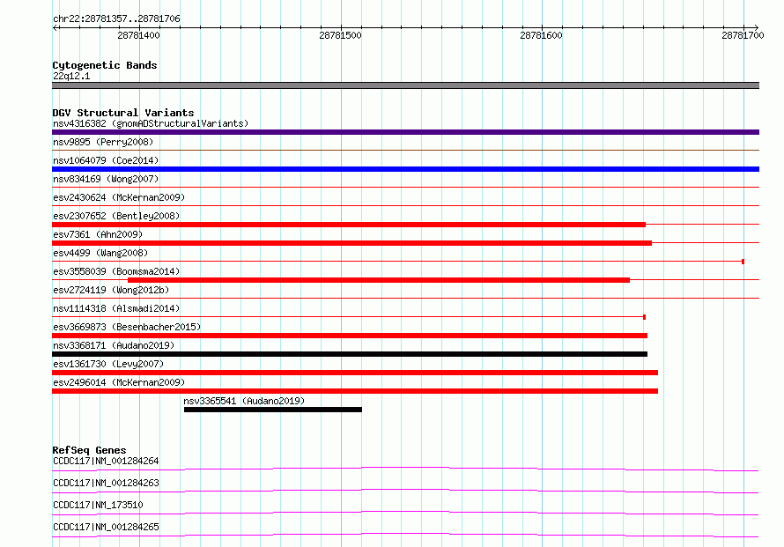The width and height of the screenshot is (784, 547).
Task: Select the 22q12.1 band label
Action: [71, 76]
